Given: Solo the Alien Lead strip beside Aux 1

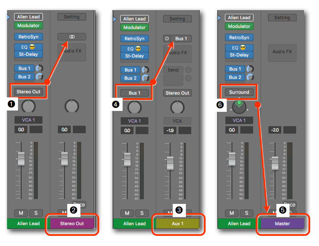Looking at the screenshot, I should [141, 213].
